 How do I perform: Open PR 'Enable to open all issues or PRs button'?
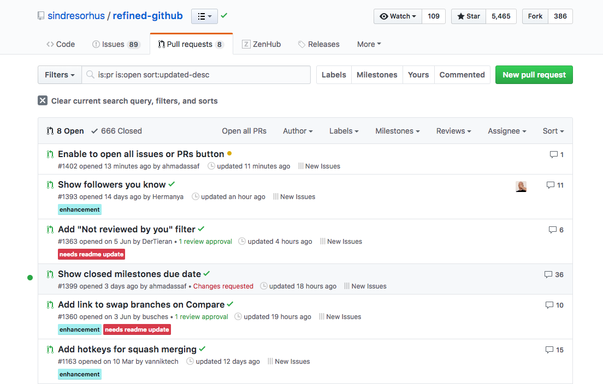click(x=141, y=154)
